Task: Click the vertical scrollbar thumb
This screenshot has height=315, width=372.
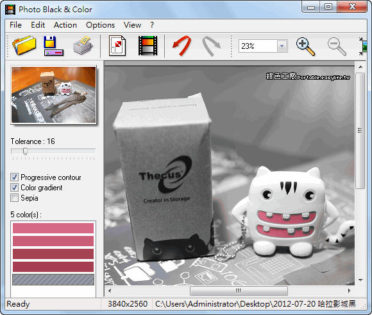Action: tap(360, 130)
